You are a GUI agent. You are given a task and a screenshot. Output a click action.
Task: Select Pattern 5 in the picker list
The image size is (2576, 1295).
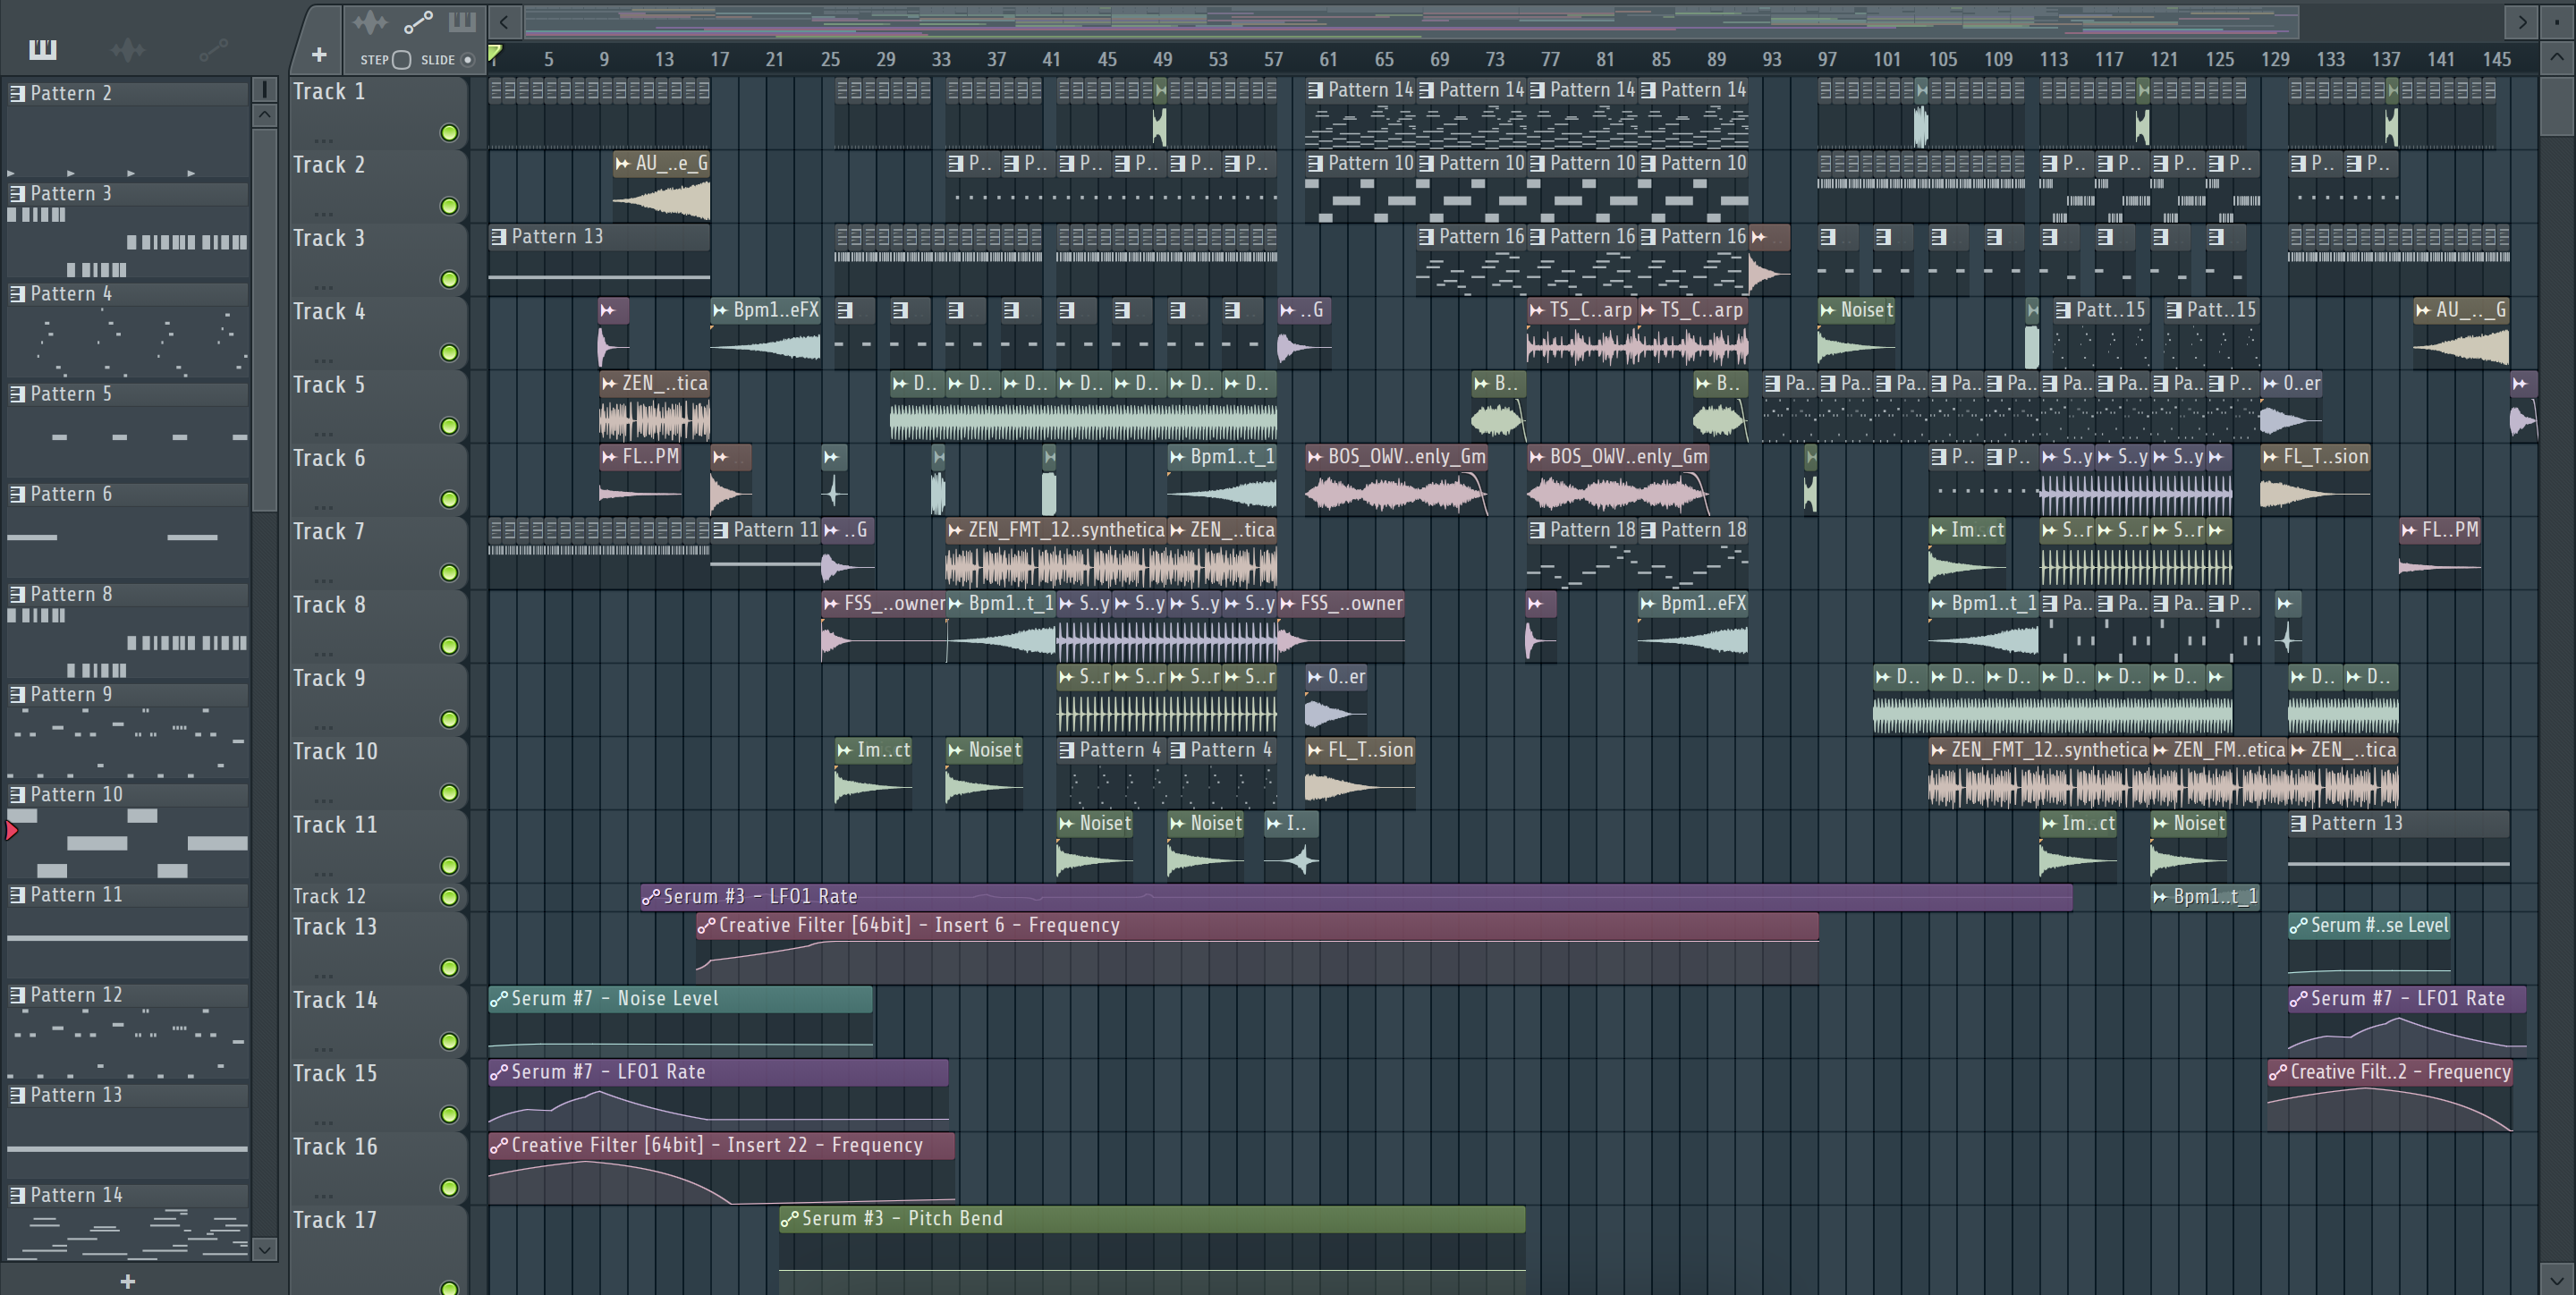tap(127, 394)
